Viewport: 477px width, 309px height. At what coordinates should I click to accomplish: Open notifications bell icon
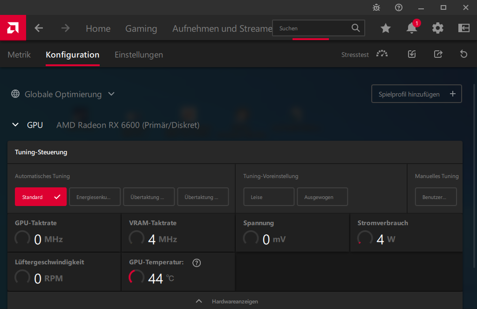click(x=412, y=28)
